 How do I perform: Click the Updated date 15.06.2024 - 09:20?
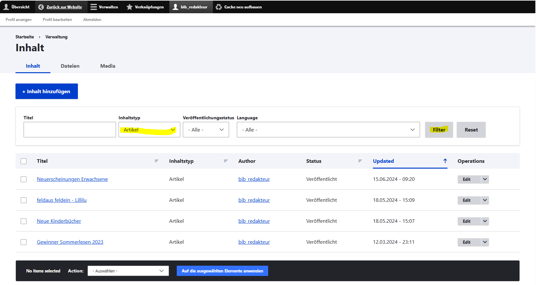[x=394, y=179]
